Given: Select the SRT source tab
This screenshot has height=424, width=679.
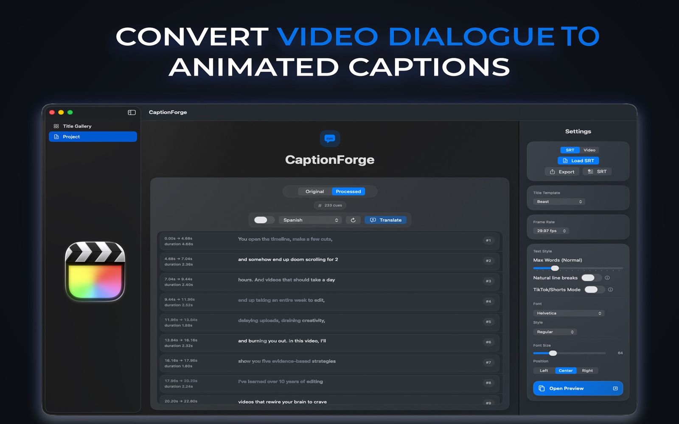Looking at the screenshot, I should (x=570, y=150).
